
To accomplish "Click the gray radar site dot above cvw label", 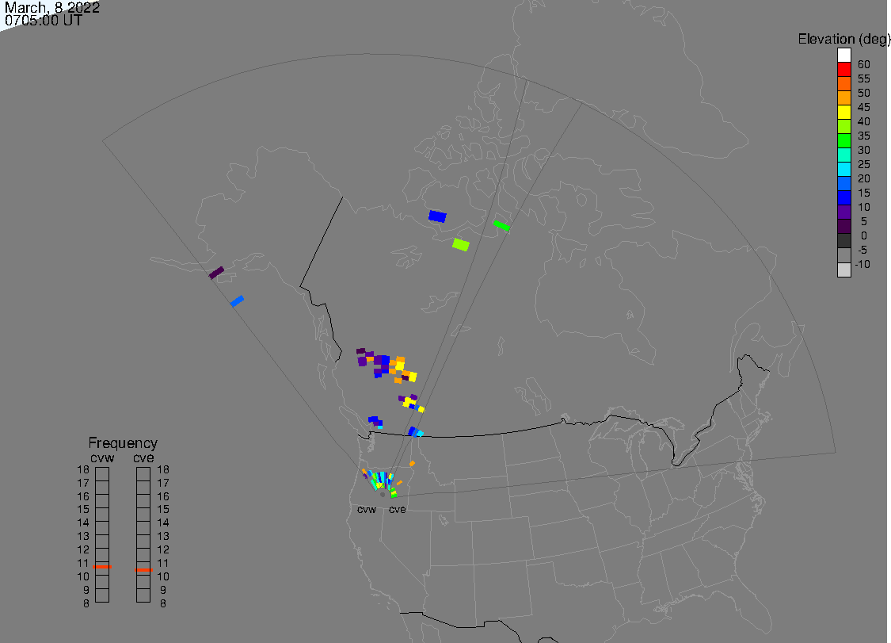I will (x=383, y=495).
